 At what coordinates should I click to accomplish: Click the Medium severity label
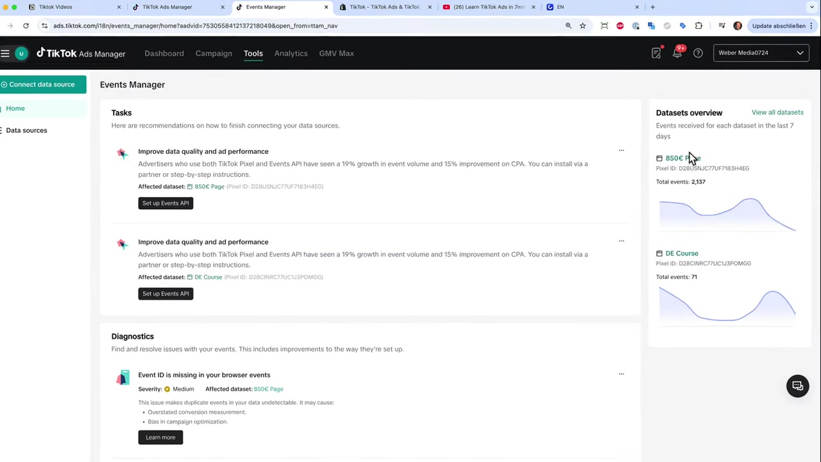click(x=183, y=389)
